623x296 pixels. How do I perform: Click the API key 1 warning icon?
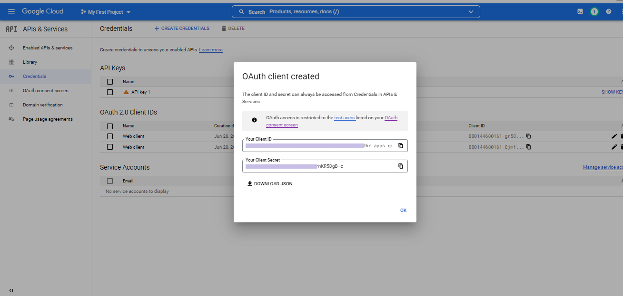126,92
